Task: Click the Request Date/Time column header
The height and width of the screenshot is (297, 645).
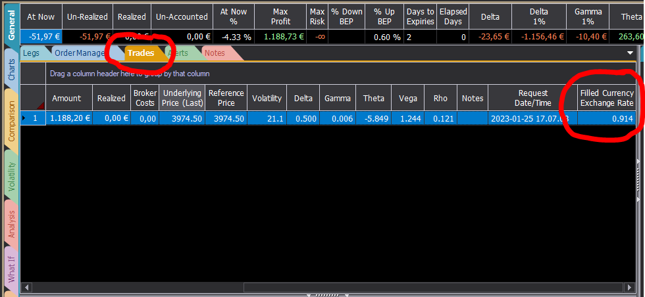Action: [x=532, y=99]
